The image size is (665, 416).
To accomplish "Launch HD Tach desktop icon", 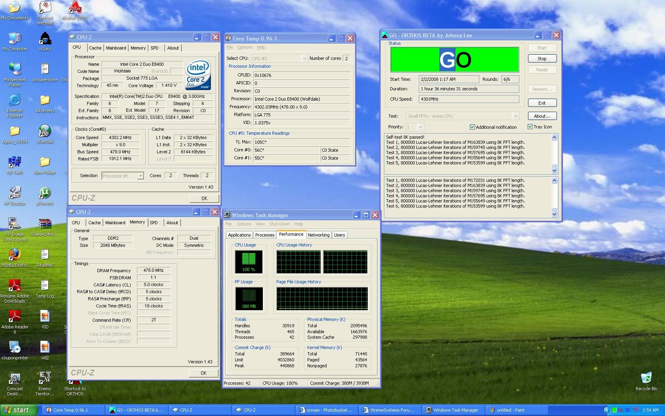I will (15, 165).
